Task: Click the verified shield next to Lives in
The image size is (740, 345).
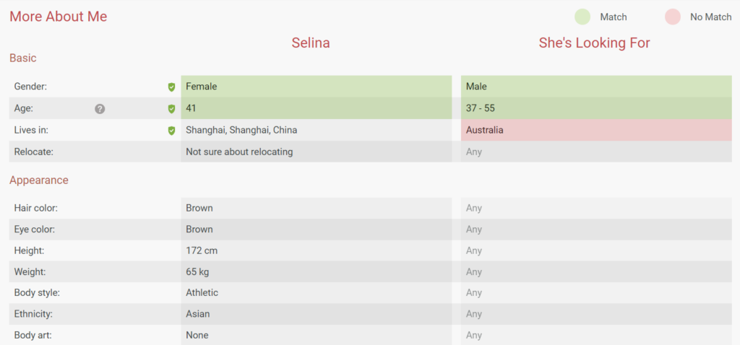Action: click(171, 131)
